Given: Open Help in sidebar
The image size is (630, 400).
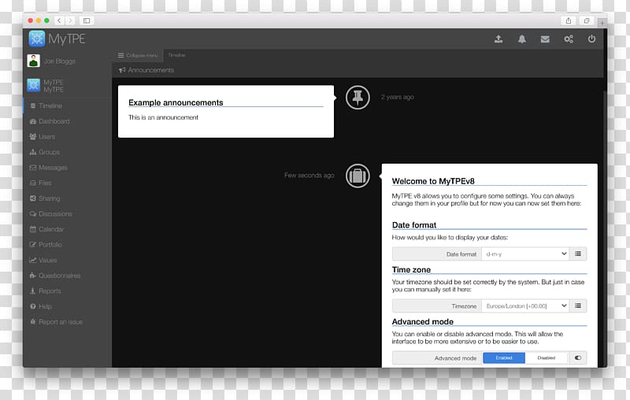Looking at the screenshot, I should (41, 306).
